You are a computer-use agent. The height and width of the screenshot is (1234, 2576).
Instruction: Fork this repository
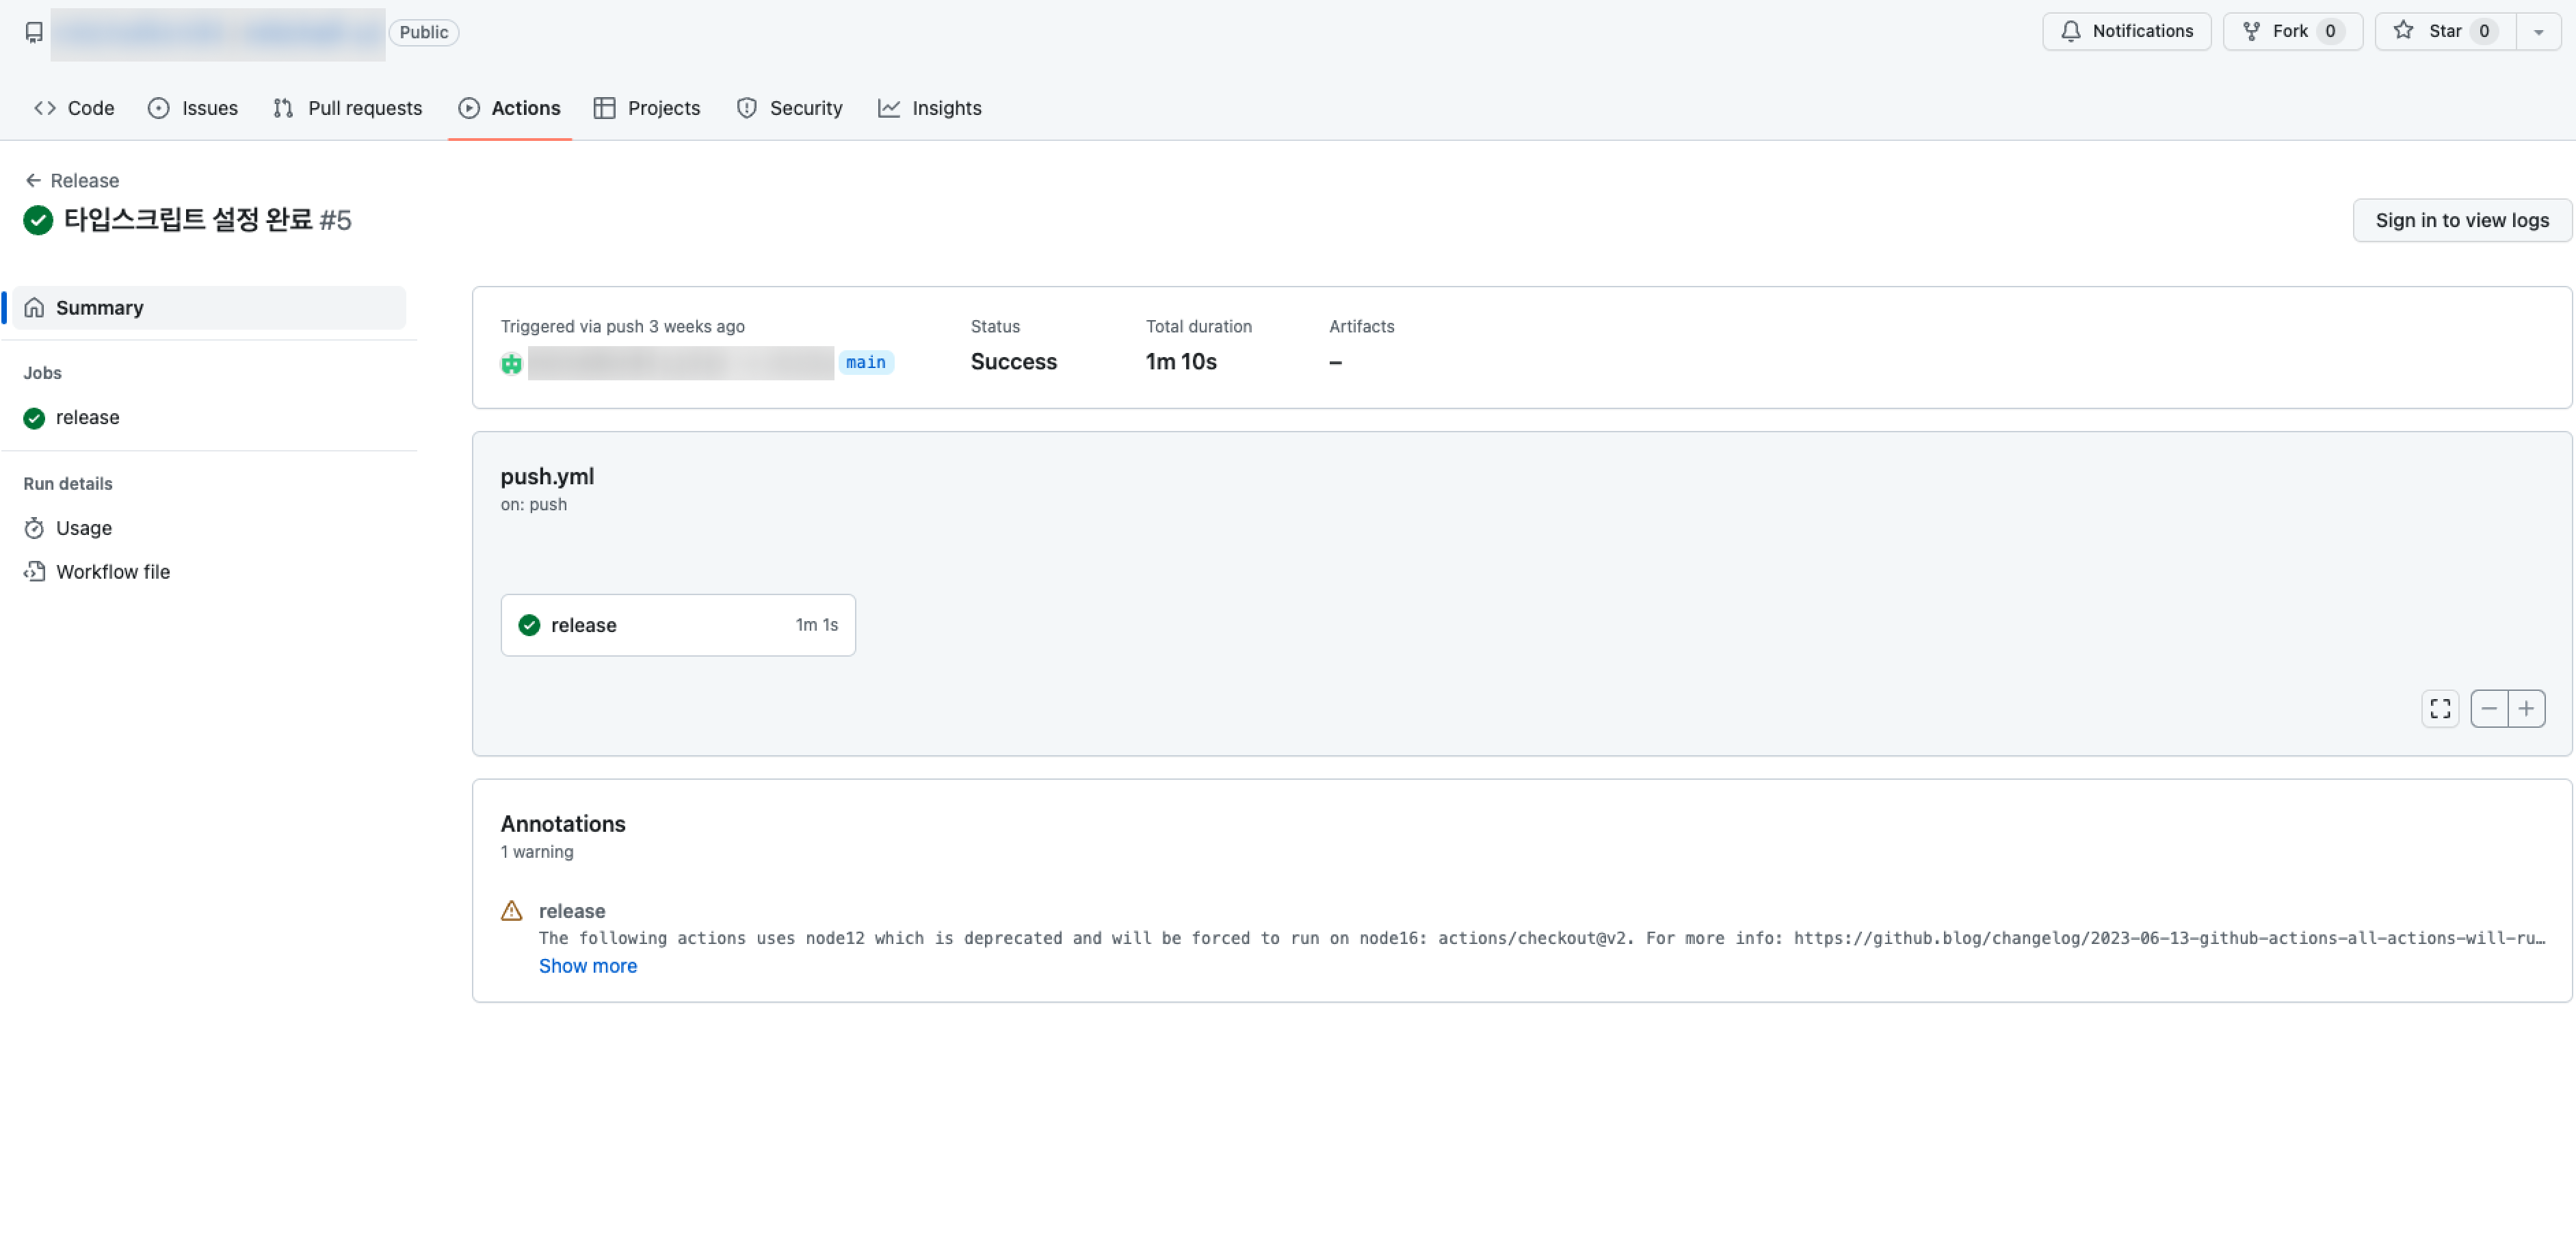pyautogui.click(x=2290, y=32)
